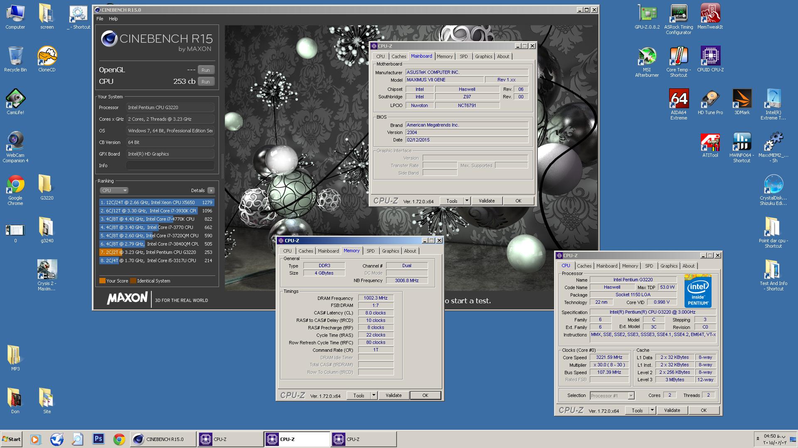This screenshot has height=448, width=798.
Task: Launch CloneCD from the desktop
Action: click(47, 59)
